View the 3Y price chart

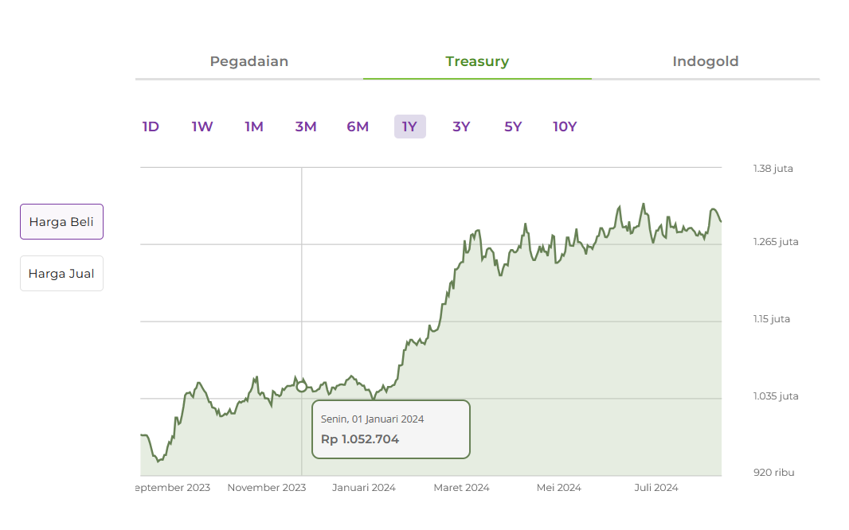coord(461,127)
